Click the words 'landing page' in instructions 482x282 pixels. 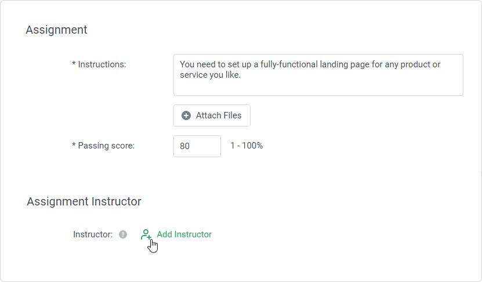point(346,64)
